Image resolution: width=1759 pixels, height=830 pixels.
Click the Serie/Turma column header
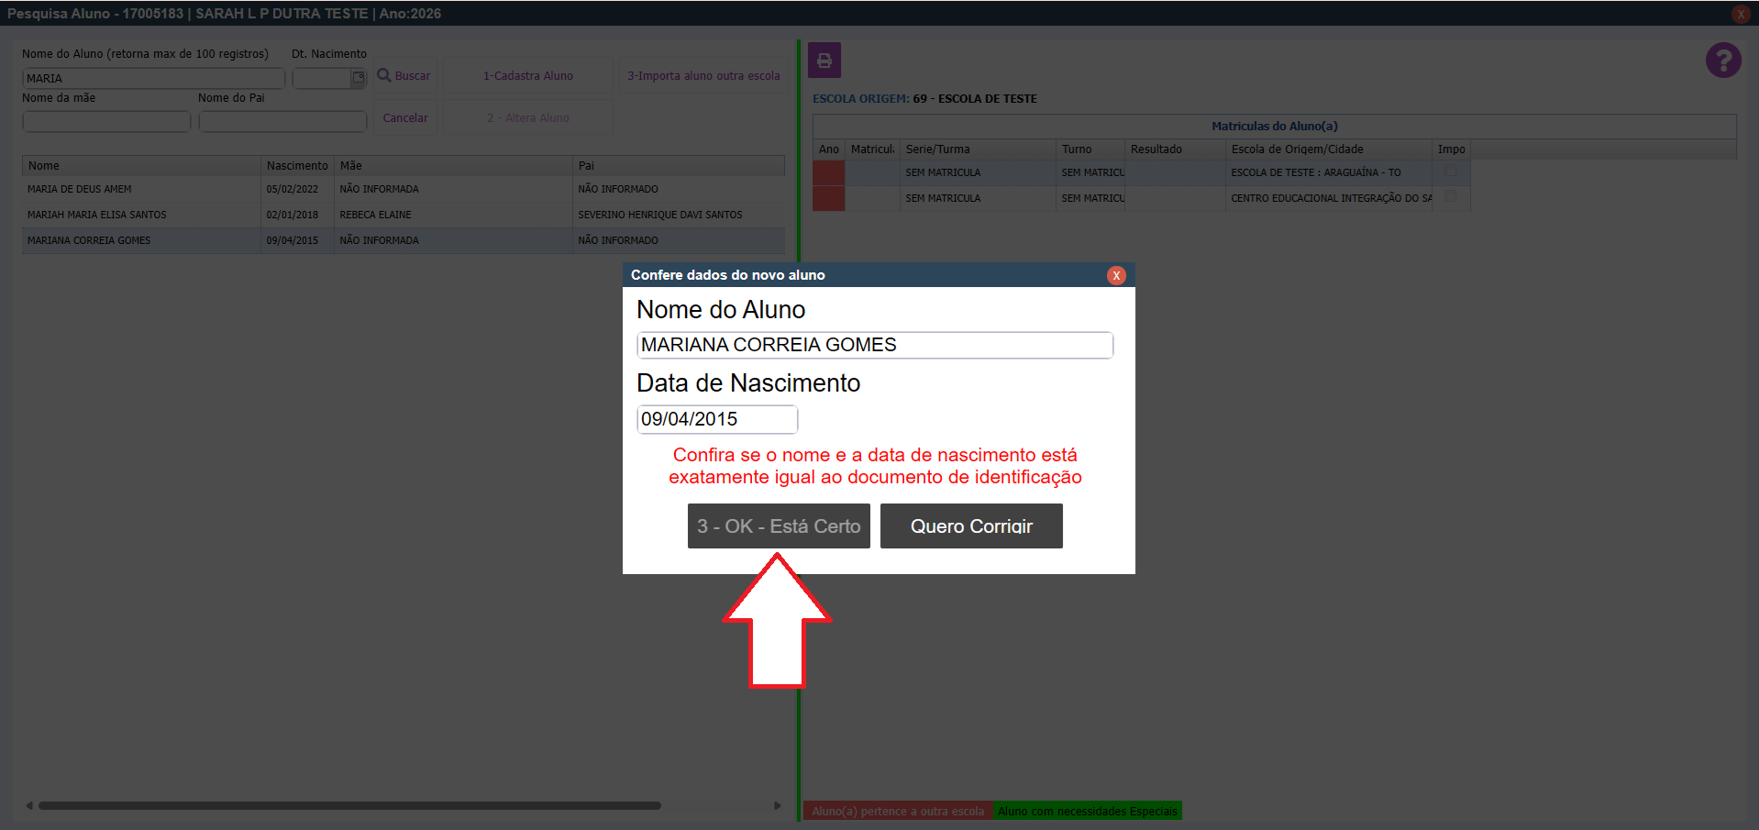[x=937, y=149]
